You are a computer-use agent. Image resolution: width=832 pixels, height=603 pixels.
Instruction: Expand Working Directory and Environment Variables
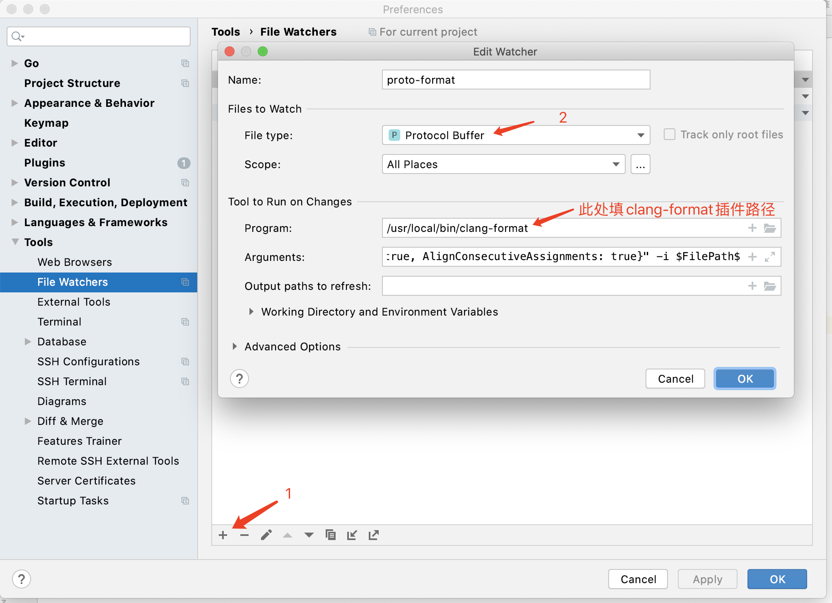(x=251, y=312)
